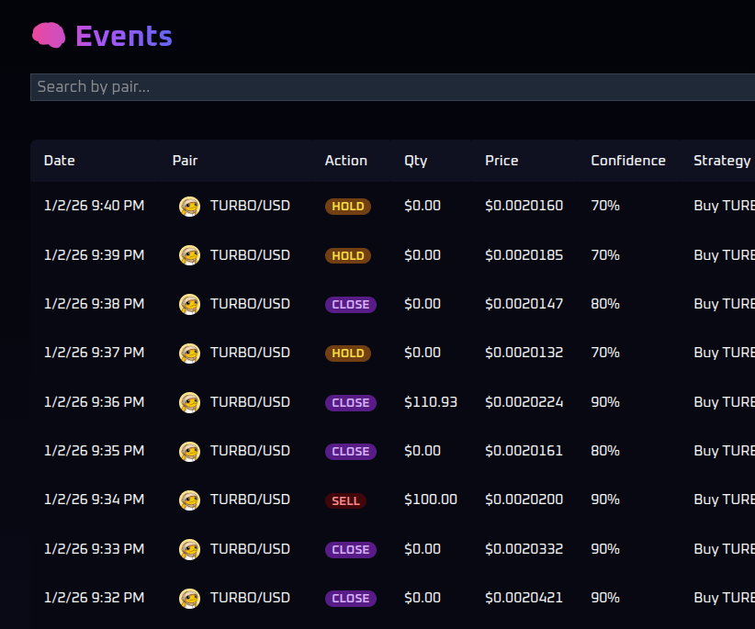
Task: Click the Strategy column header
Action: point(722,161)
